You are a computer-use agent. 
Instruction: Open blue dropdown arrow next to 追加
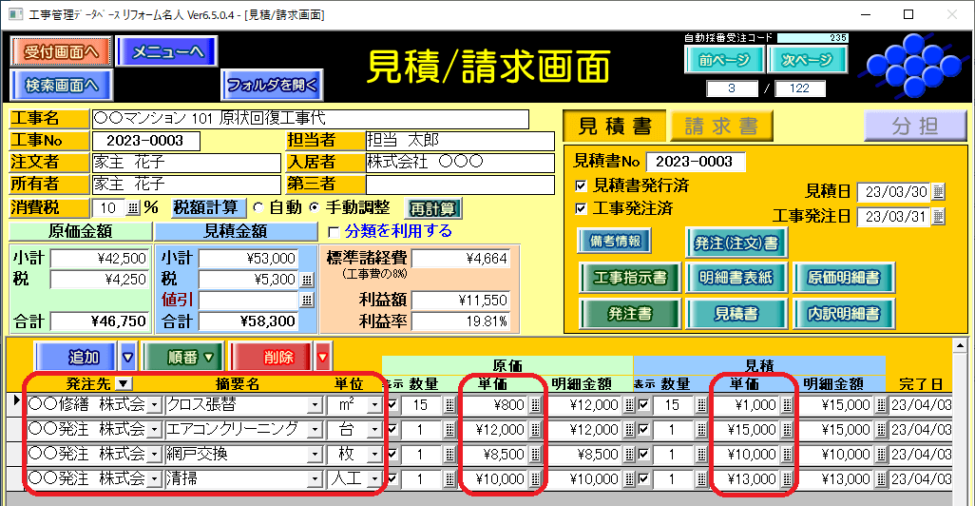tap(128, 358)
